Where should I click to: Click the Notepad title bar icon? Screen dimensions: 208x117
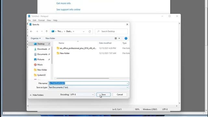coord(29,16)
